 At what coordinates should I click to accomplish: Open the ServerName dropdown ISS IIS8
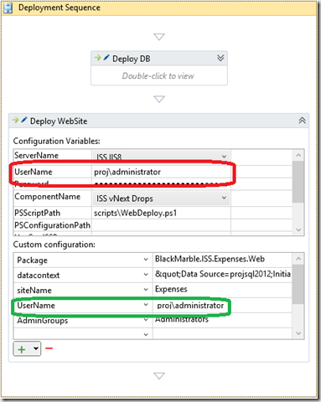(161, 157)
